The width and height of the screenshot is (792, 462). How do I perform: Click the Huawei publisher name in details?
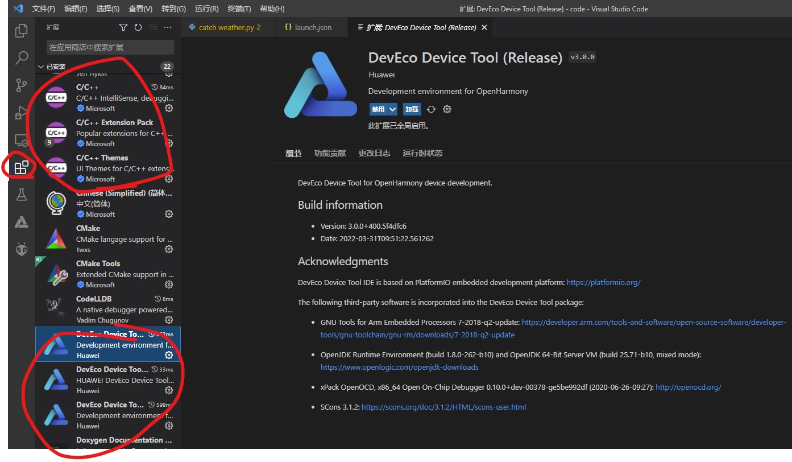pos(382,75)
